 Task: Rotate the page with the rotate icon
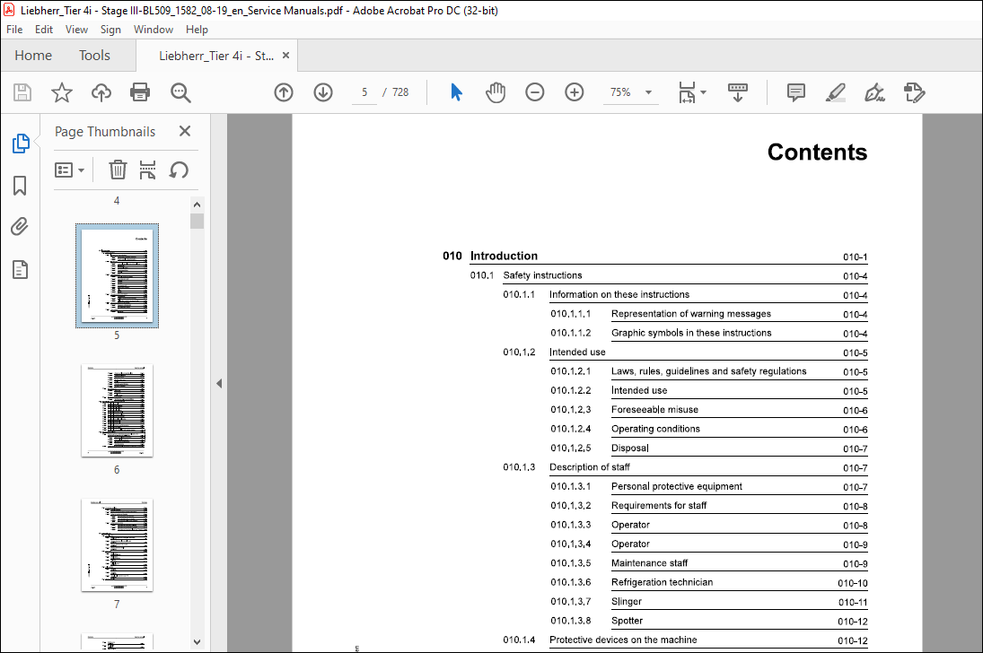[179, 170]
